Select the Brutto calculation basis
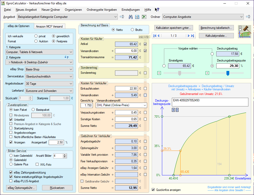The image size is (254, 195). (x=133, y=30)
